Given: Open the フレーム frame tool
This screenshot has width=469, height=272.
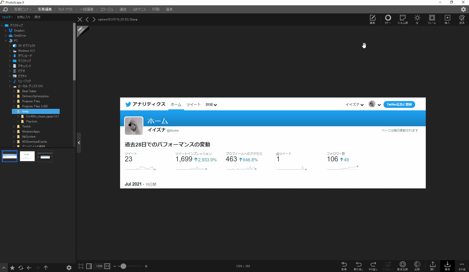Looking at the screenshot, I should 432,19.
